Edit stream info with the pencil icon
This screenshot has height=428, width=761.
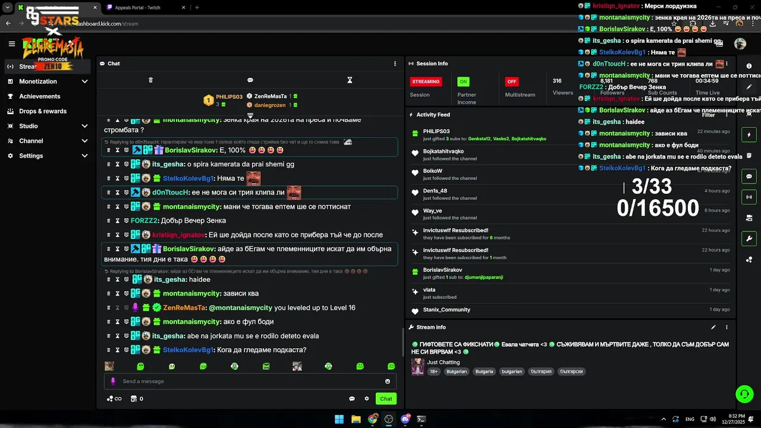pyautogui.click(x=713, y=327)
